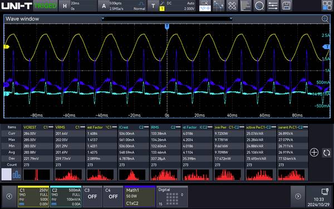This screenshot has height=209, width=334.
Task: Click the 0s time axis label
Action: tap(167, 115)
